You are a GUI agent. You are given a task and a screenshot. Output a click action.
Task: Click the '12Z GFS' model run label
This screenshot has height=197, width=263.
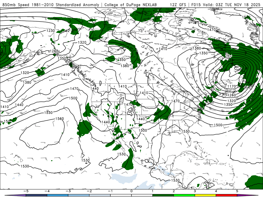point(178,5)
